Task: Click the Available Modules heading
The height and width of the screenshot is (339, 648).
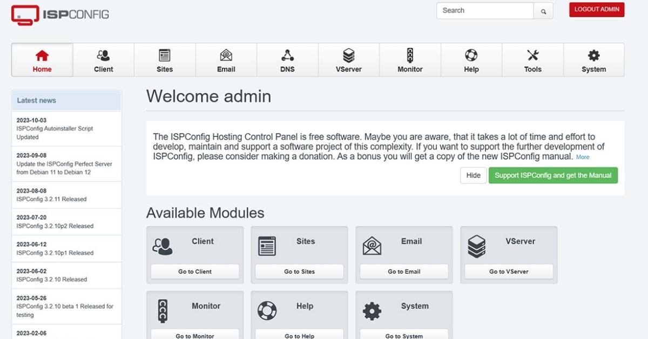Action: [205, 213]
